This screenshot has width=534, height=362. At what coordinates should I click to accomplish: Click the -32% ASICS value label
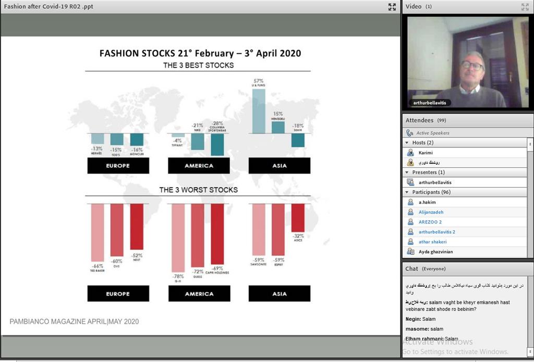click(x=298, y=236)
